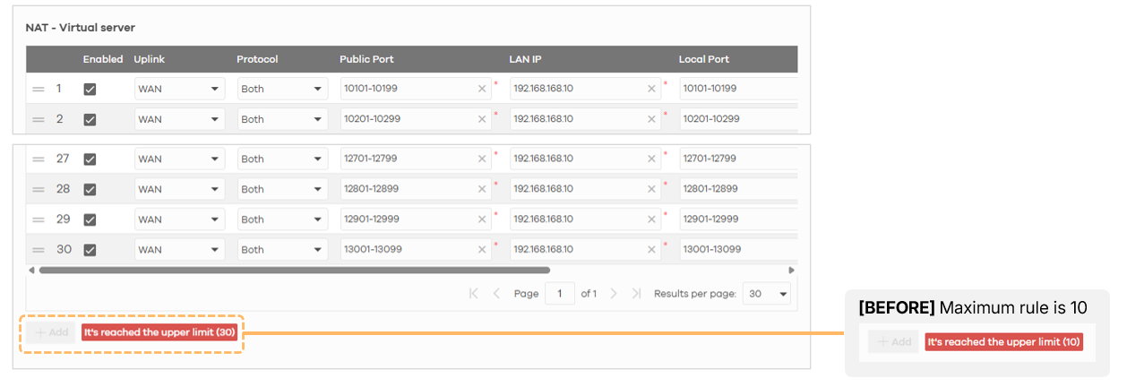Click the Public Port column header

(x=366, y=59)
